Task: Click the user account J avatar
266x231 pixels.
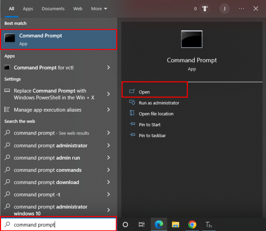Action: [x=224, y=9]
